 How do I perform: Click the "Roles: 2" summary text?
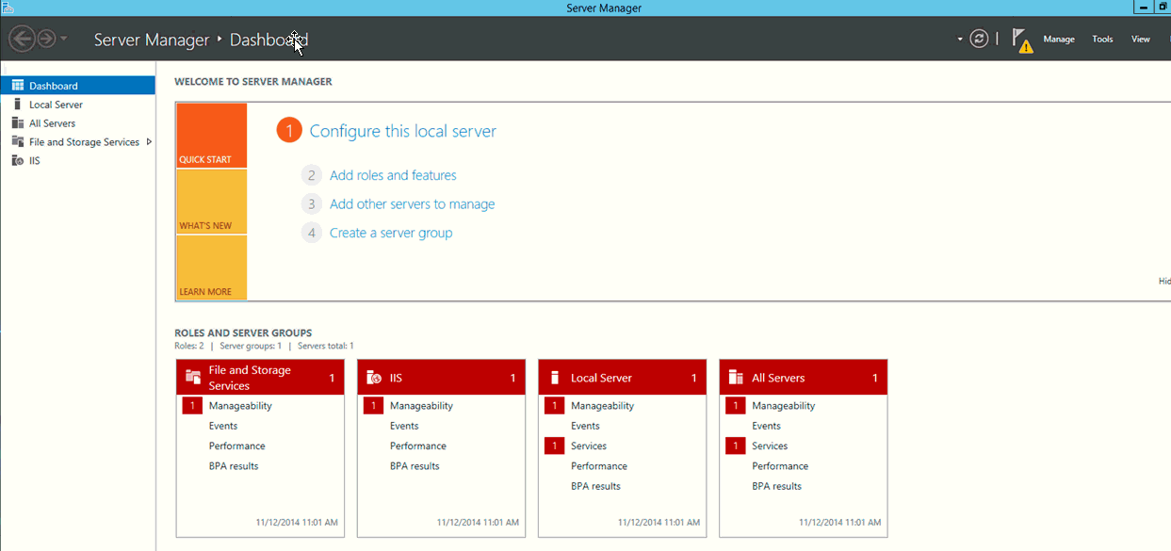pyautogui.click(x=189, y=347)
